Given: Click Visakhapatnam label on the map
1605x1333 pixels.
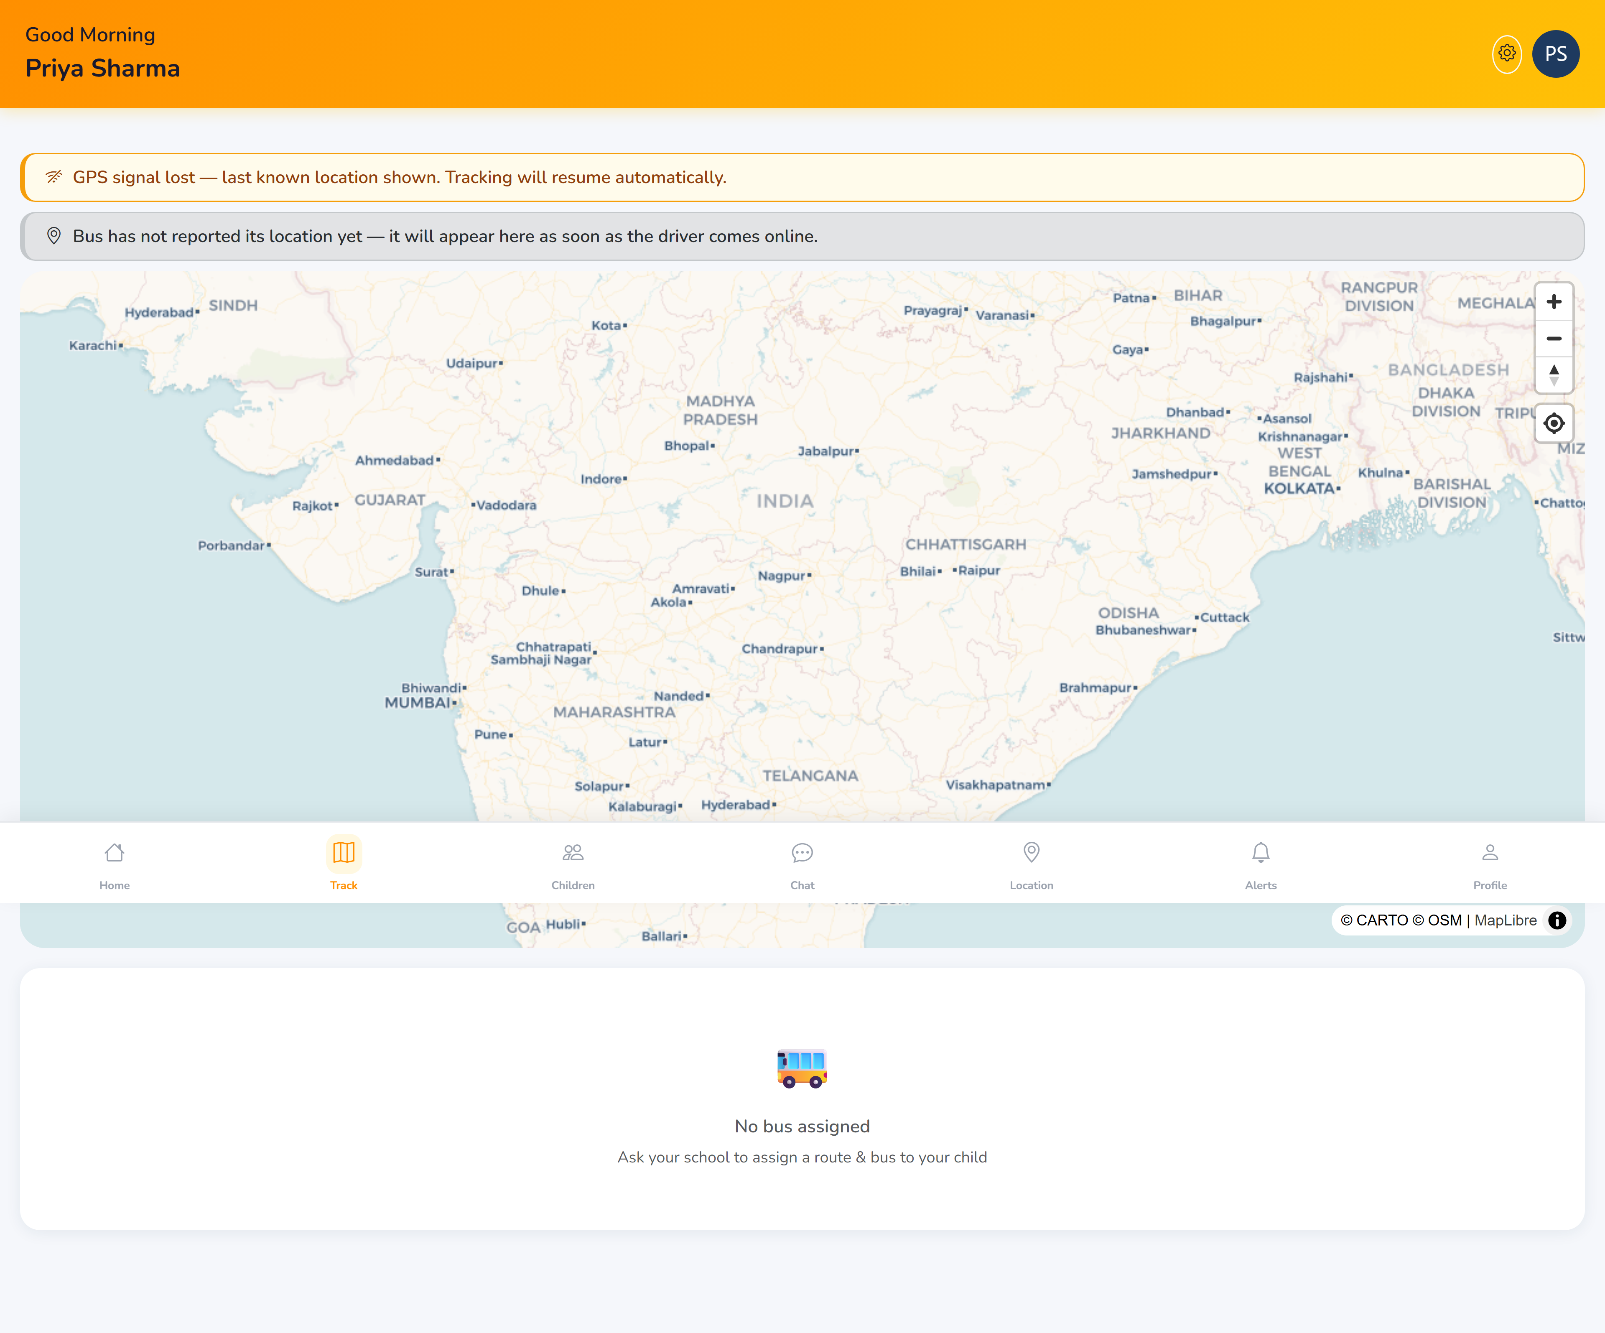Looking at the screenshot, I should point(995,785).
